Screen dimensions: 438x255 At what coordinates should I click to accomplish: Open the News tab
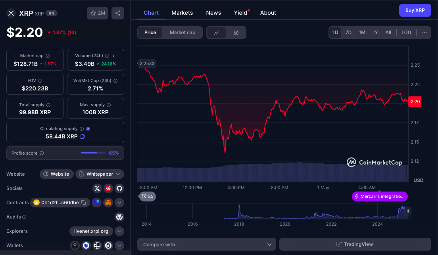213,13
